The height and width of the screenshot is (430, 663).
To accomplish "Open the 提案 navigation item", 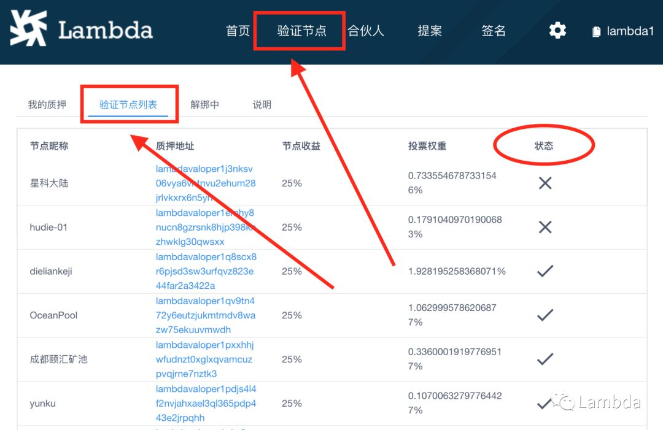I will tap(430, 31).
